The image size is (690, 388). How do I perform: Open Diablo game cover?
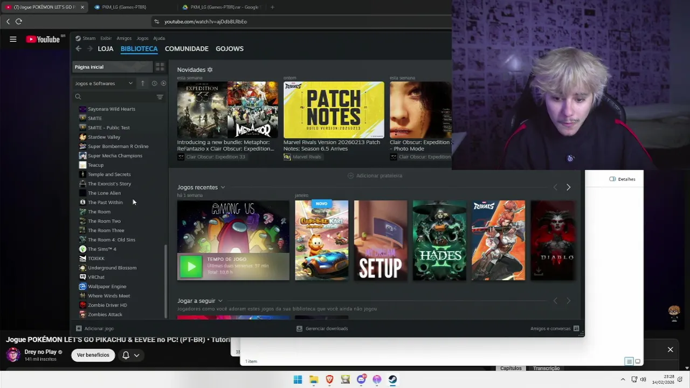tap(553, 240)
